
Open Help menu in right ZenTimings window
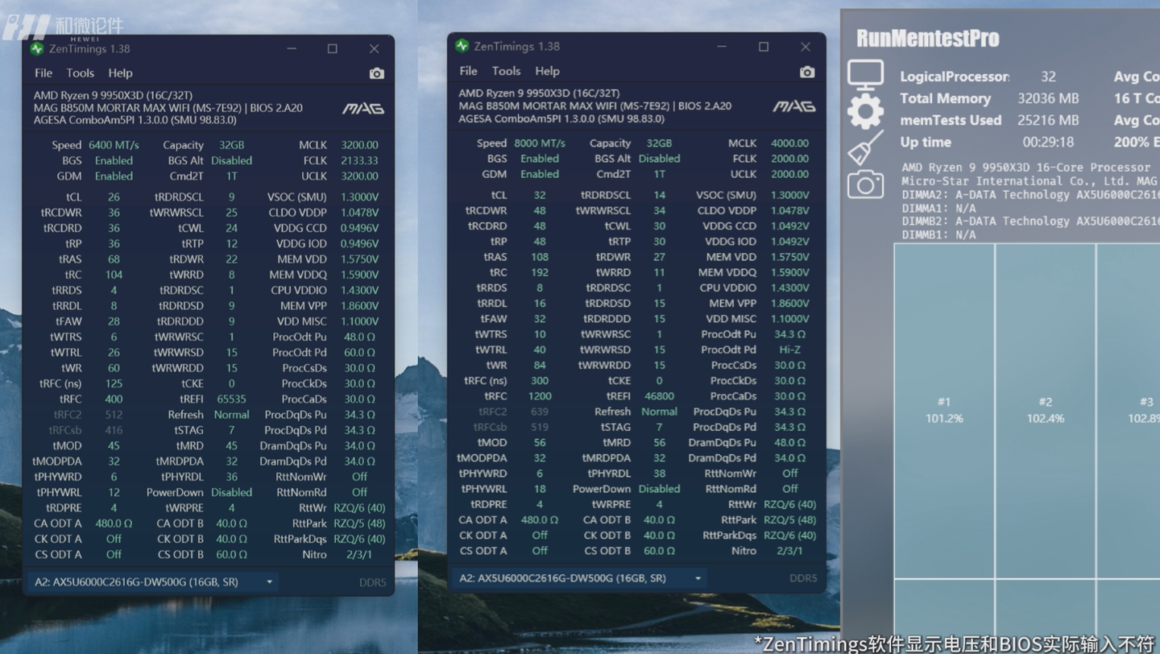547,71
